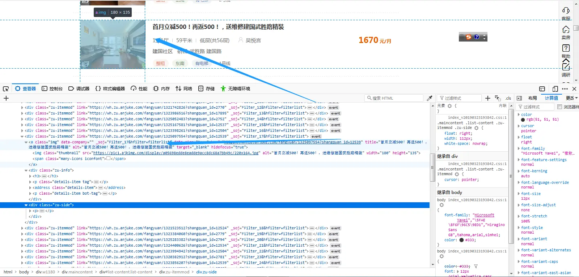Open the 无障碍环境 accessibility tab
Image resolution: width=579 pixels, height=277 pixels.
(235, 88)
